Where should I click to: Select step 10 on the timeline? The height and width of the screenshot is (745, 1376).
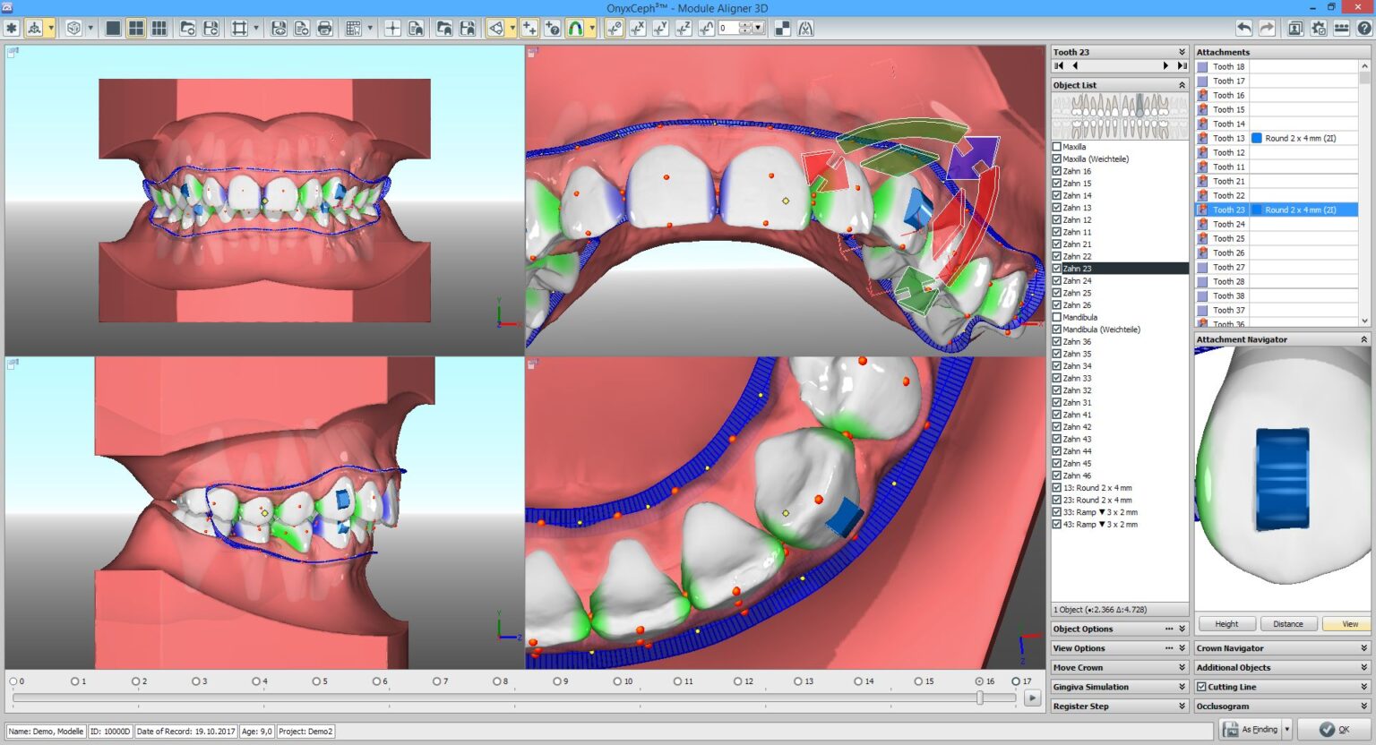point(618,681)
